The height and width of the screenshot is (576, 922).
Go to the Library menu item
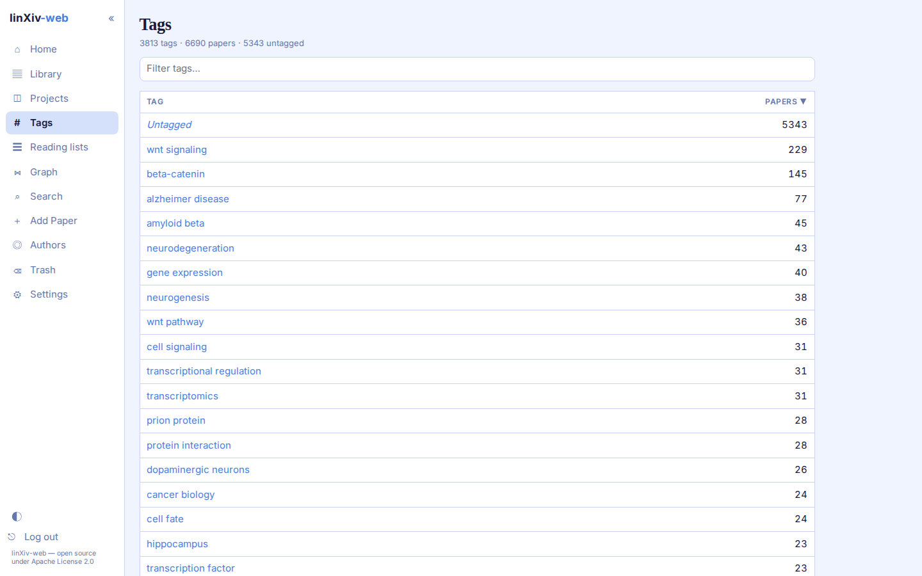click(x=62, y=74)
